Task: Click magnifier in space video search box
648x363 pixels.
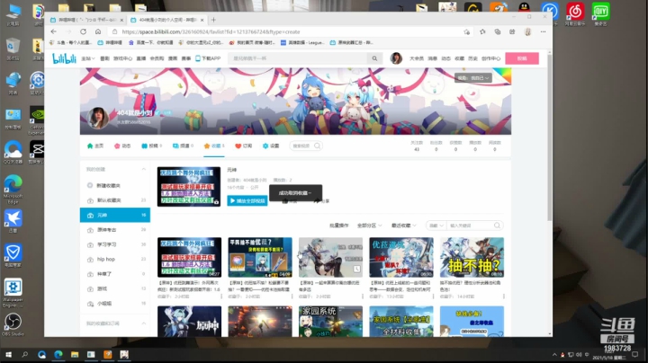Action: pyautogui.click(x=317, y=146)
